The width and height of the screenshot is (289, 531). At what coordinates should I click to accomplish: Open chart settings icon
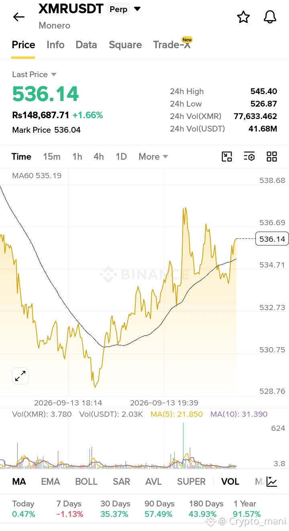(x=249, y=156)
